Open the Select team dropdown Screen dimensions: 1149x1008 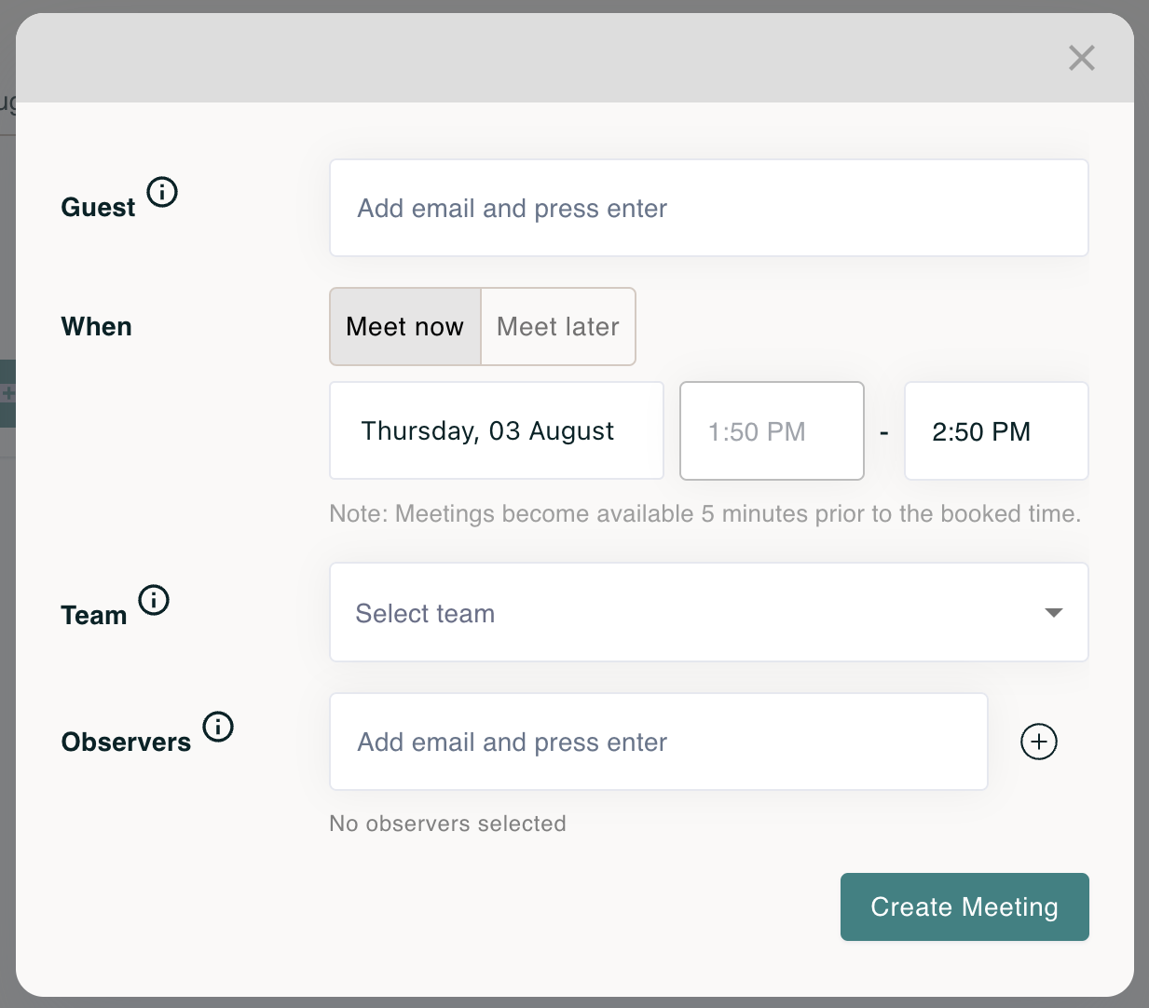[x=708, y=612]
